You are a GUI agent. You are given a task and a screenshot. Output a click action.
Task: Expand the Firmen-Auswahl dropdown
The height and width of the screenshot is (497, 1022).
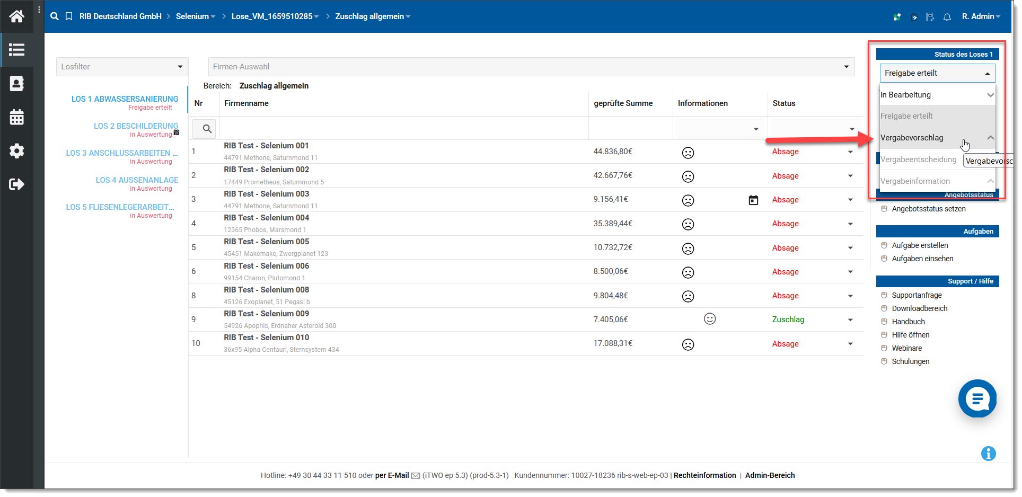pos(531,67)
